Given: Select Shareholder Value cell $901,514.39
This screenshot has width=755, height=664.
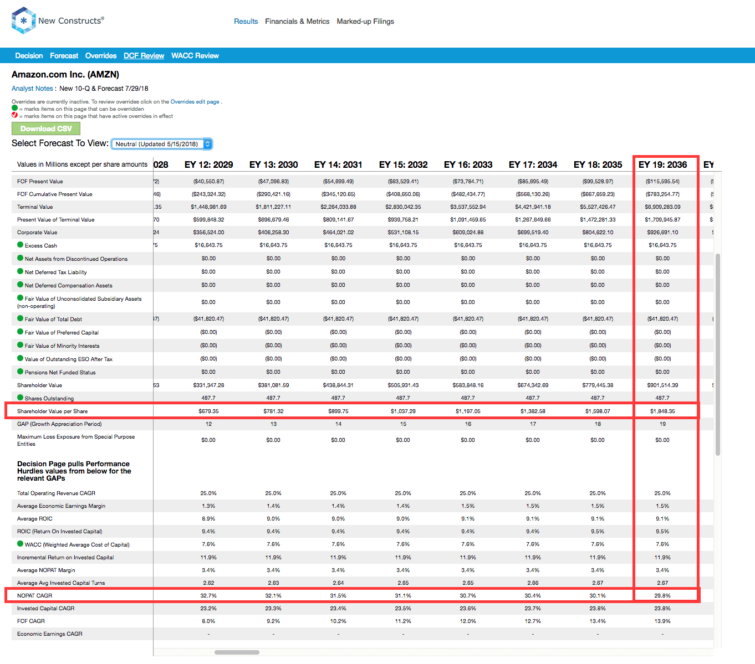Looking at the screenshot, I should 662,385.
